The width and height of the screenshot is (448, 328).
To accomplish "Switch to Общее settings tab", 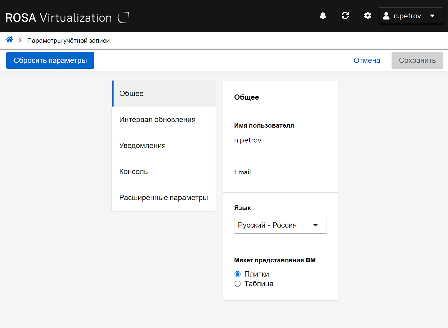I will [x=164, y=94].
